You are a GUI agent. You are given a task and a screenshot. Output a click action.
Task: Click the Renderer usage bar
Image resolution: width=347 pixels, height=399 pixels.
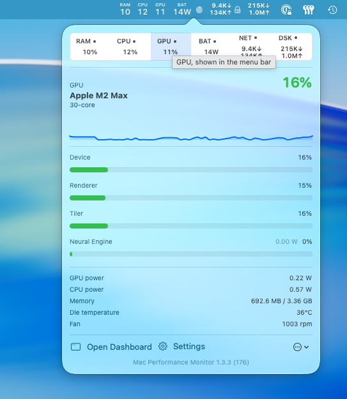[191, 198]
